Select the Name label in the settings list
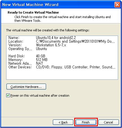The width and height of the screenshot is (122, 128). tap(14, 38)
